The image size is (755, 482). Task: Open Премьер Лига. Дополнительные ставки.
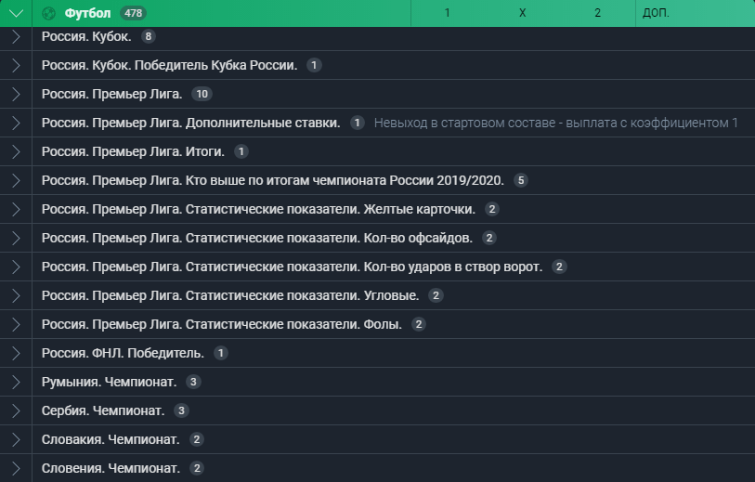click(x=190, y=123)
